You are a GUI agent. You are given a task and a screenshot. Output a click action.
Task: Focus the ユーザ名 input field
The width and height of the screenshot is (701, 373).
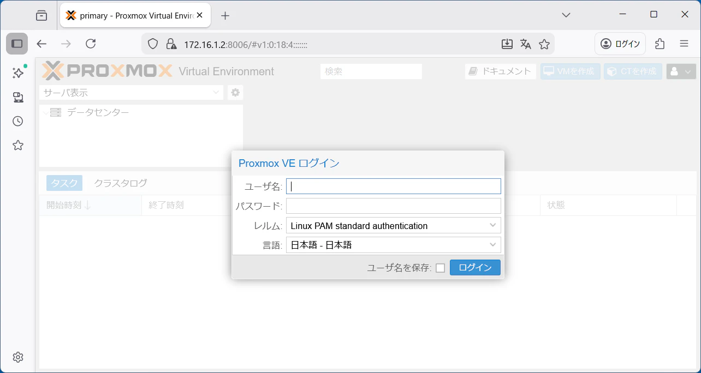tap(393, 186)
